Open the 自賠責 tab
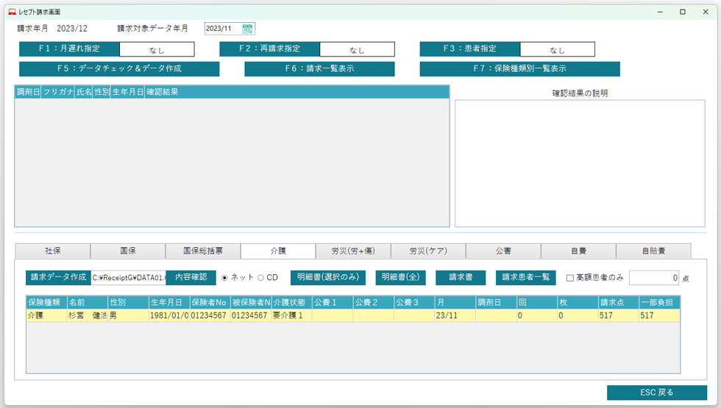This screenshot has height=408, width=721. 653,251
